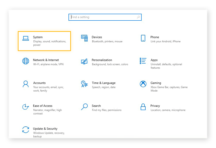Screen dimensions: 216x148
Task: Open the Network & Internet globe icon
Action: click(26, 61)
